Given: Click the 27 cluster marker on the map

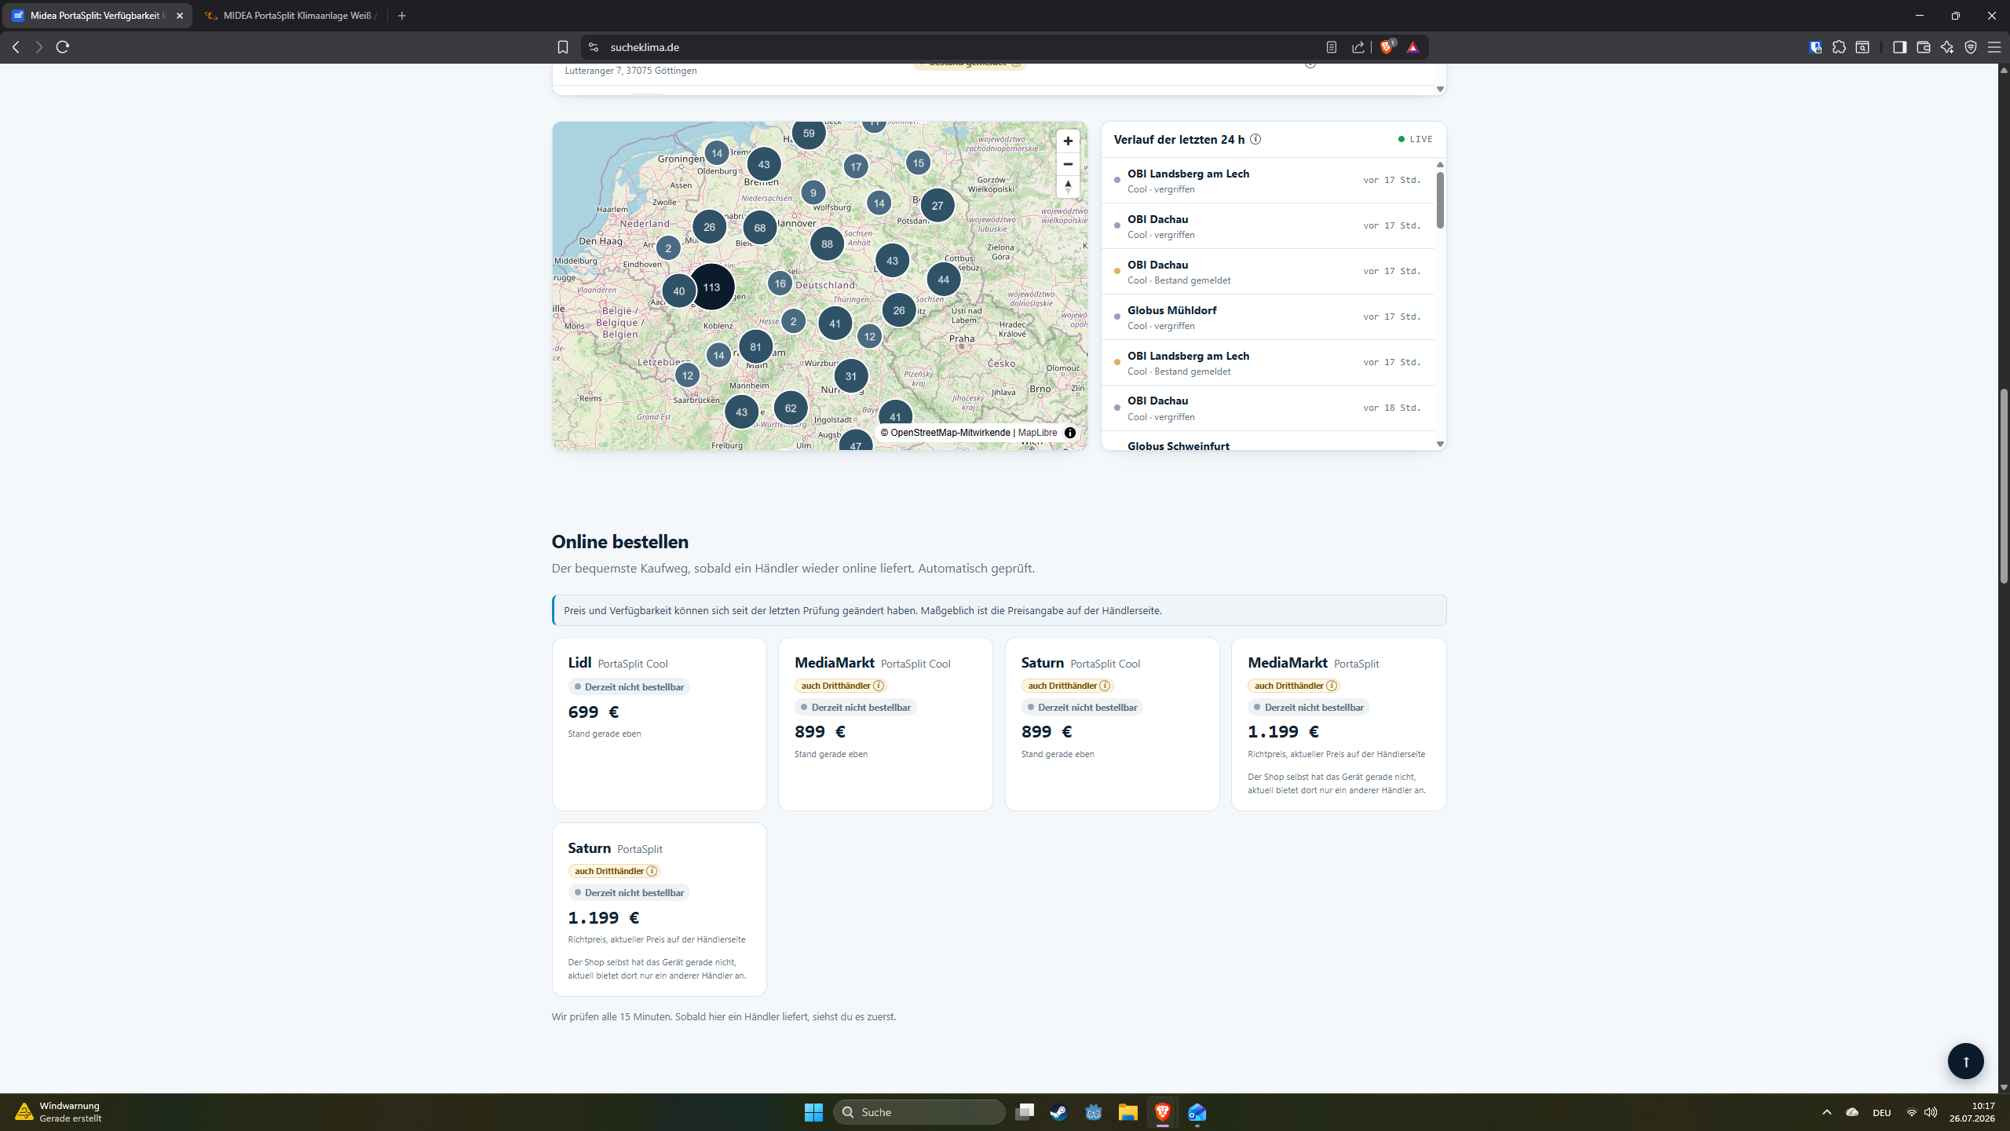Looking at the screenshot, I should tap(937, 206).
